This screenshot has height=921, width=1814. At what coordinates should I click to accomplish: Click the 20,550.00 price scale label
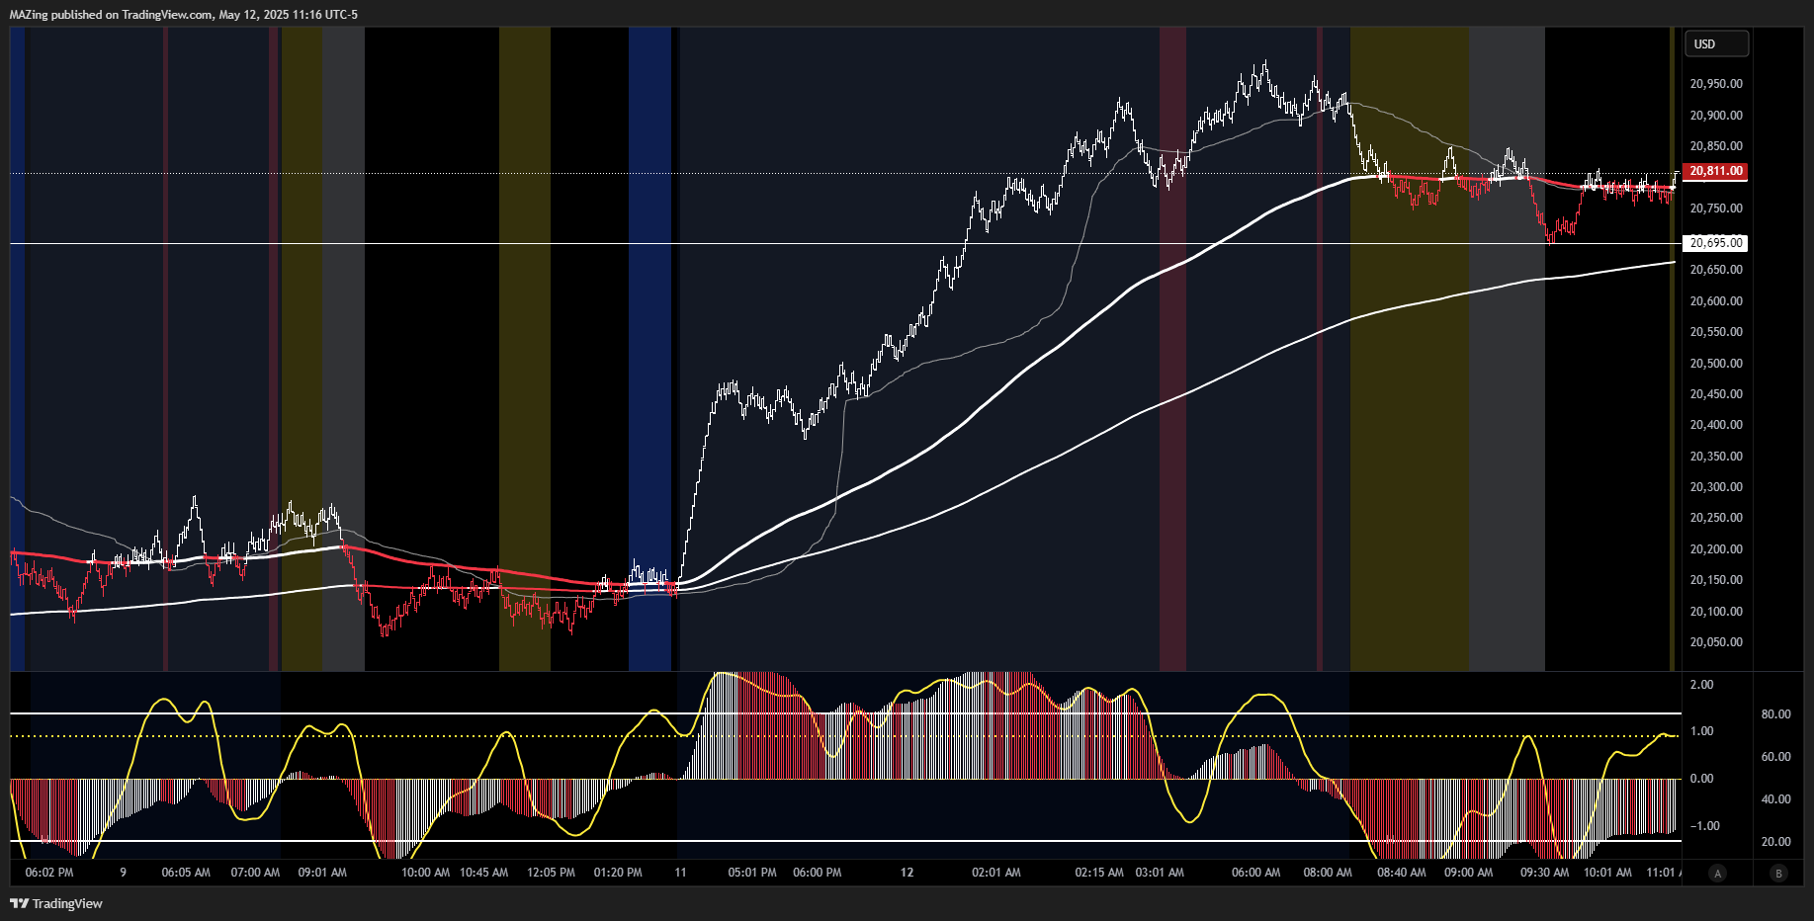(1716, 332)
